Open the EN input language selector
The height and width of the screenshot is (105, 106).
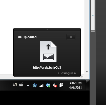(15, 84)
